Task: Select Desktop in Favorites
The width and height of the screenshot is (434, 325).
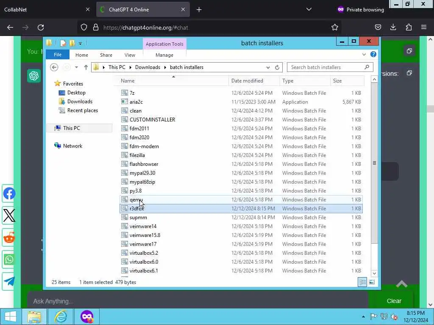Action: [x=76, y=93]
